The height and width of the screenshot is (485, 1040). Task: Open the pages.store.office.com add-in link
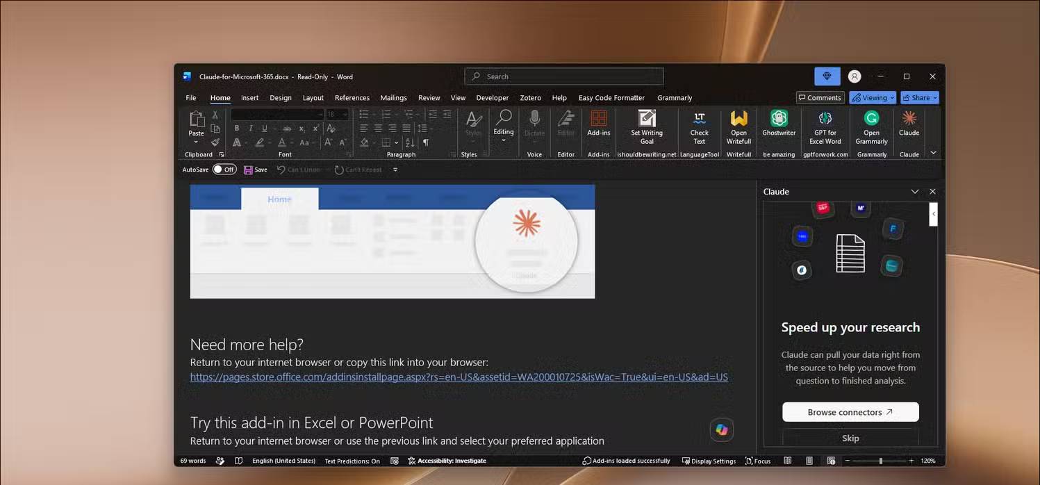click(x=459, y=377)
